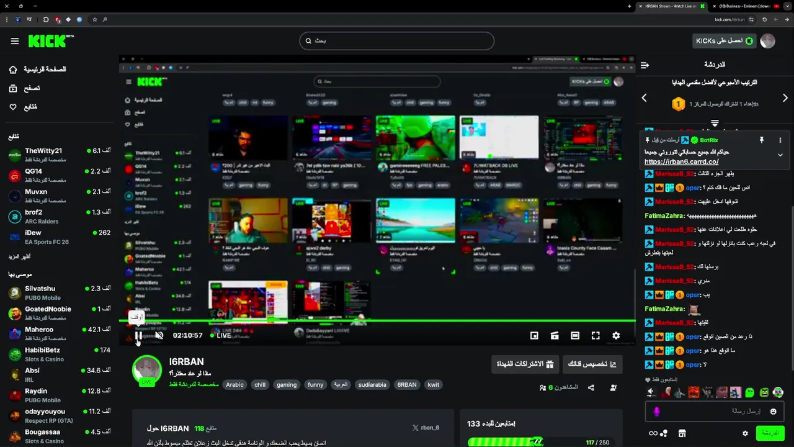Go to home page via sidebar الصفحة الرئيسية

tap(37, 70)
